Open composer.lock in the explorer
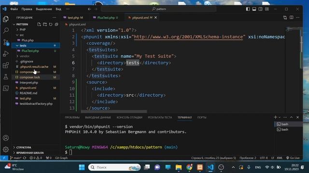The image size is (309, 173). coord(29,77)
